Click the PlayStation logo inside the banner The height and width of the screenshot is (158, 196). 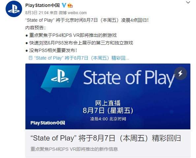pos(60,76)
